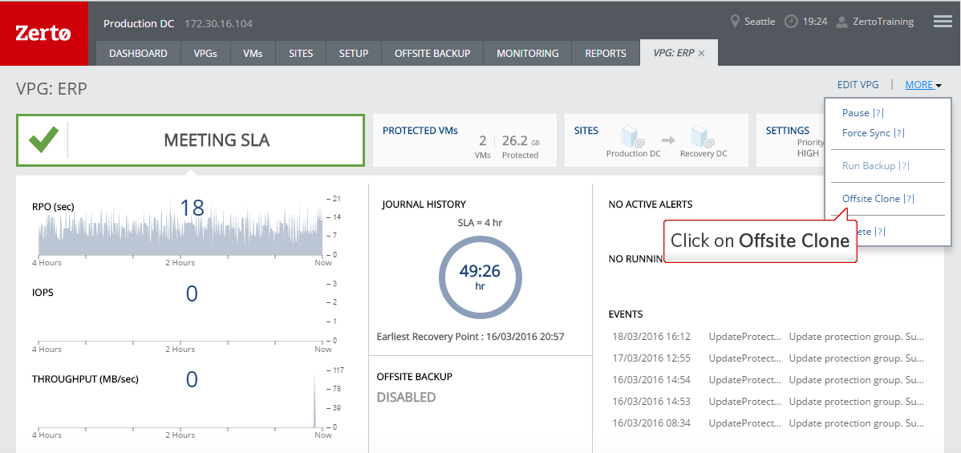Click the RPO value 18

click(x=192, y=208)
